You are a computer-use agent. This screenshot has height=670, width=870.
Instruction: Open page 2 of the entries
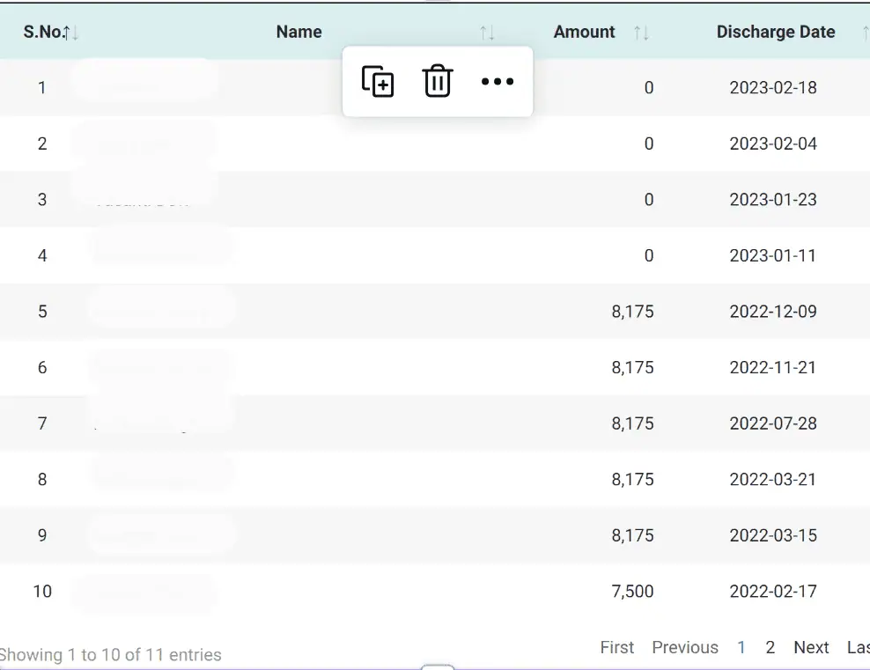[770, 647]
